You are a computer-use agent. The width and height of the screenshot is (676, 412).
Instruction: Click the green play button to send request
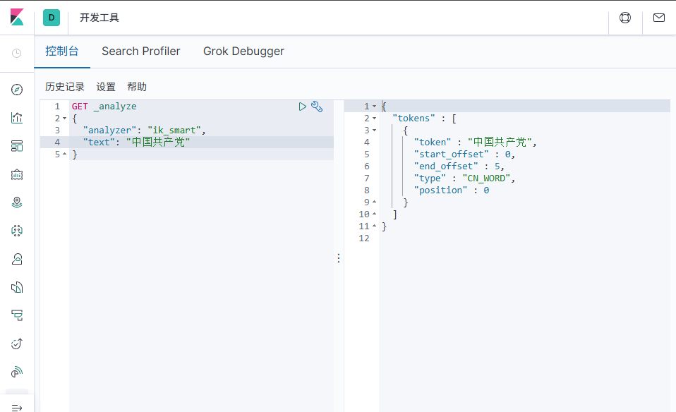click(x=302, y=107)
